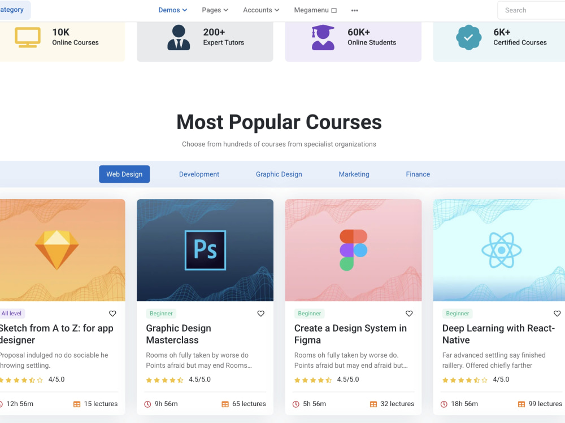Open the Demos dropdown menu
This screenshot has height=423, width=565.
pos(172,10)
